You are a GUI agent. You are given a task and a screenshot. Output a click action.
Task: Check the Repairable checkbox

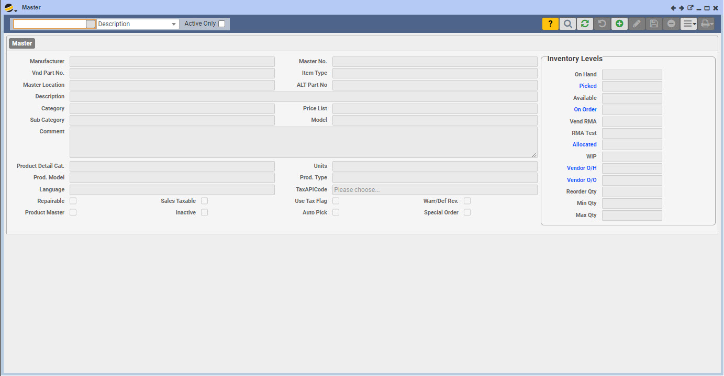(x=73, y=201)
